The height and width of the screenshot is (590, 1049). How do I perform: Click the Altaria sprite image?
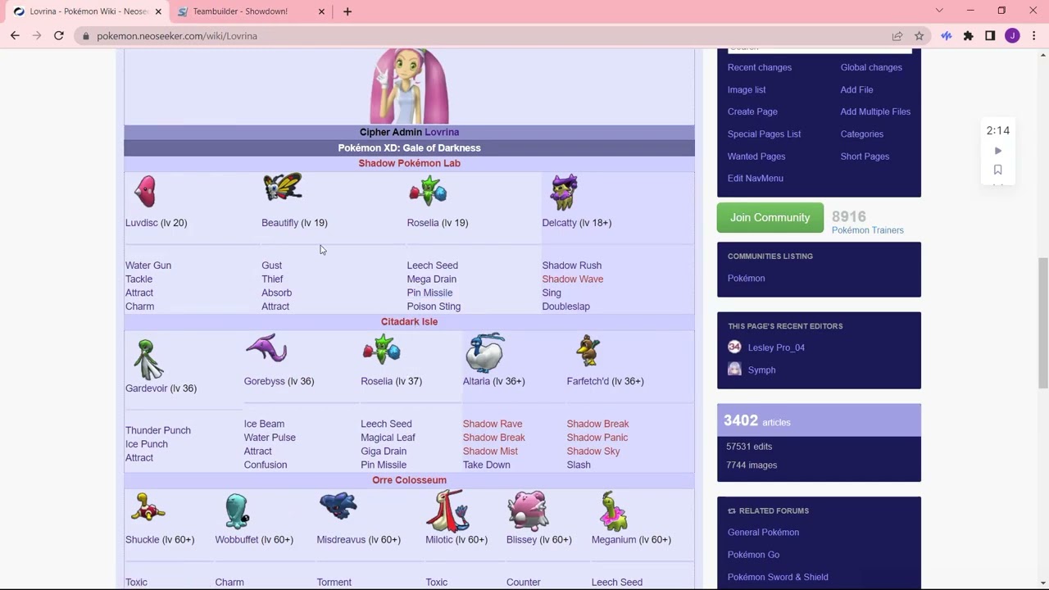click(x=485, y=352)
